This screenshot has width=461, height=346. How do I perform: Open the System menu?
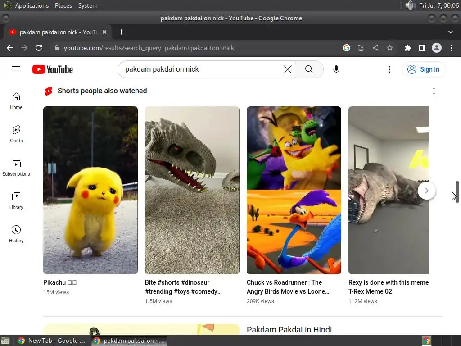click(x=88, y=5)
